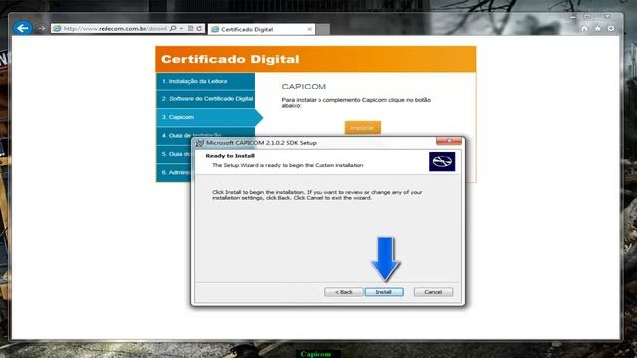The height and width of the screenshot is (358, 637).
Task: Minimize the browser window
Action: pyautogui.click(x=573, y=17)
